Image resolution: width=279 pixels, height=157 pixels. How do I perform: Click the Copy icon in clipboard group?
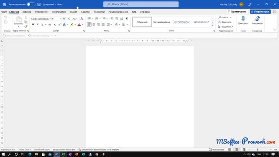pyautogui.click(x=26, y=22)
